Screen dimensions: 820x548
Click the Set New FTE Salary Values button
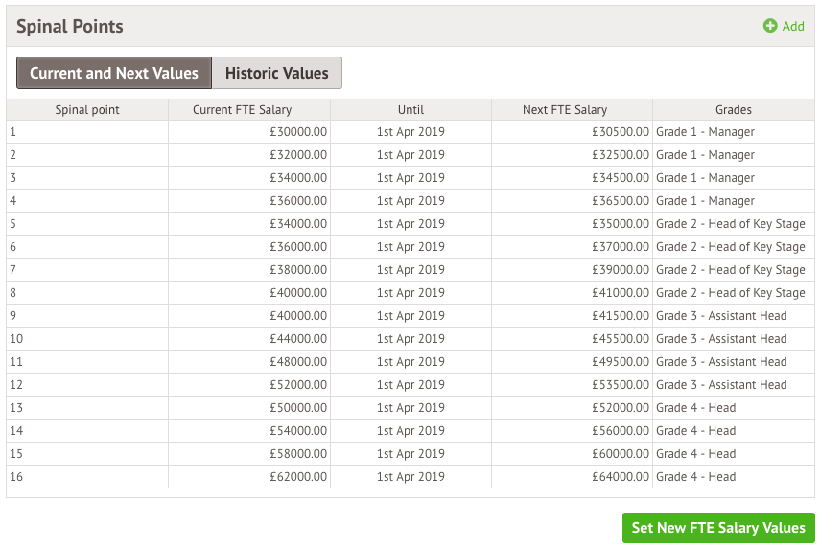pyautogui.click(x=718, y=528)
